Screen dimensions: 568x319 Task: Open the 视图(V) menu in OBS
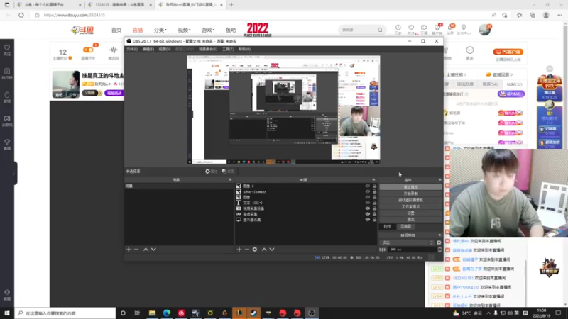[165, 49]
